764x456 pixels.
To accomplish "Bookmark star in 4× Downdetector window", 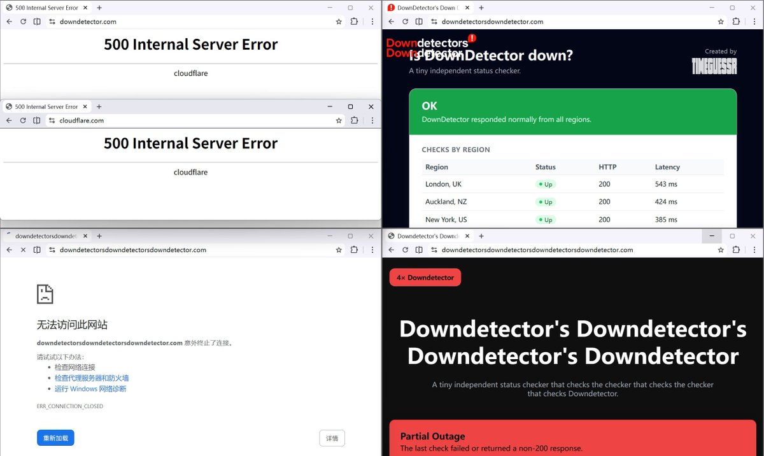I will tap(721, 250).
